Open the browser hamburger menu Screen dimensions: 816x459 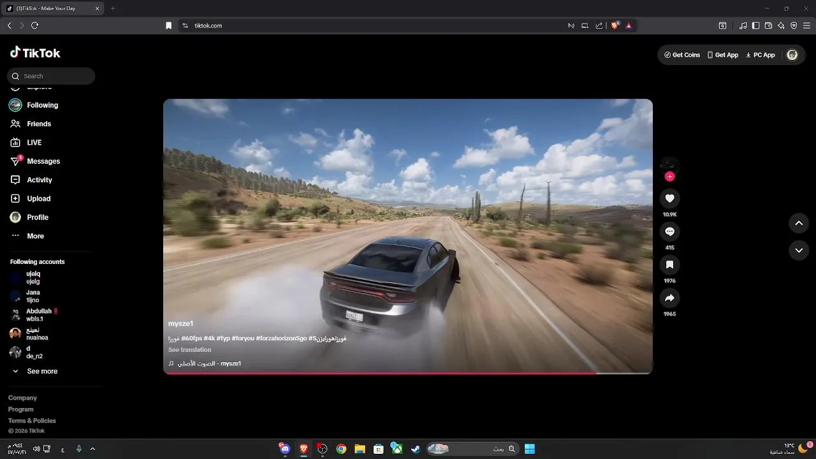coord(806,25)
